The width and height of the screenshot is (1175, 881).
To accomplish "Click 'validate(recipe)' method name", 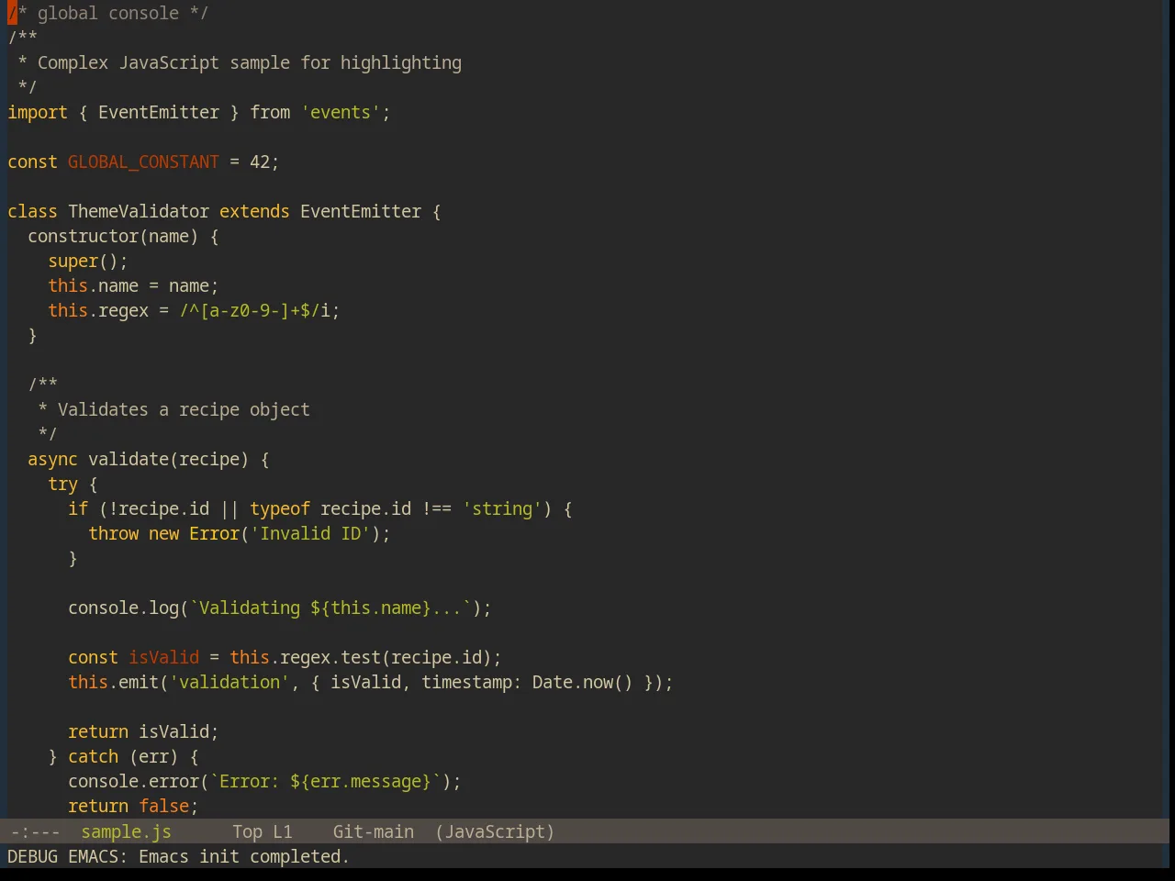I will [168, 459].
